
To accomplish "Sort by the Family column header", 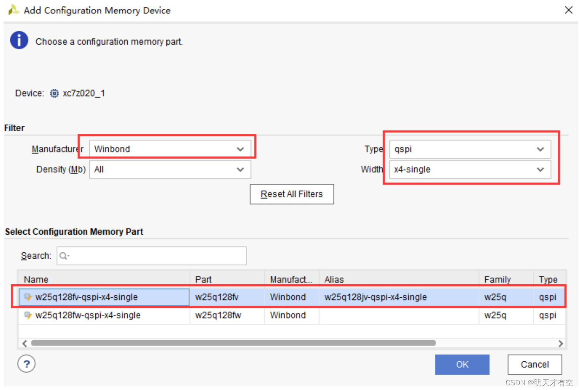I will (506, 279).
